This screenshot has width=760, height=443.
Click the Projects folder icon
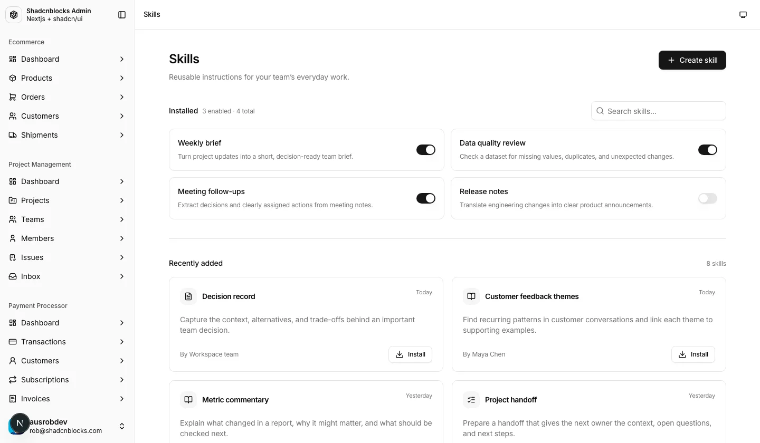click(13, 200)
